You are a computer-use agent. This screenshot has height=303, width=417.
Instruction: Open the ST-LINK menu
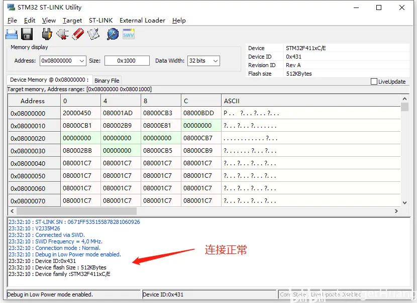100,21
